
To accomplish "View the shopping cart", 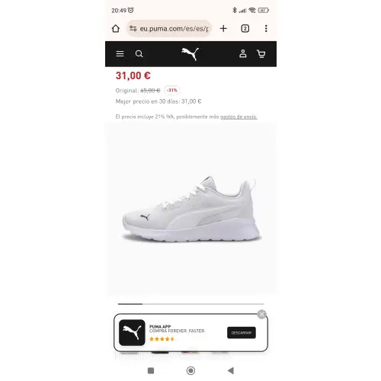I will (261, 54).
